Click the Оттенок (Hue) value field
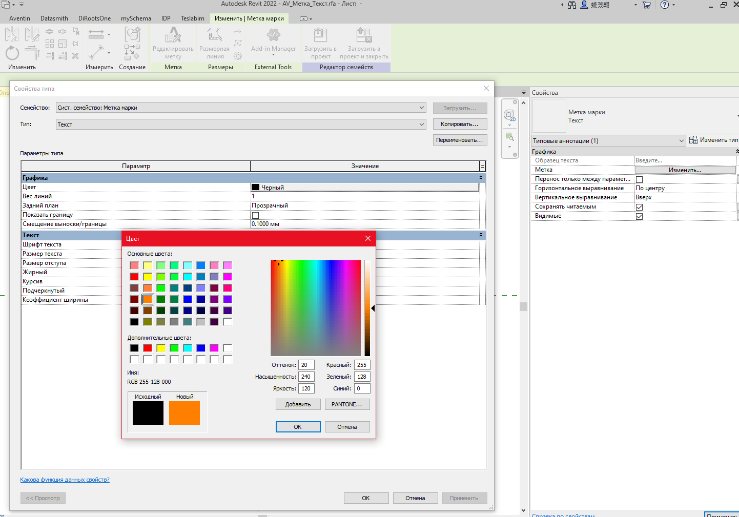Screen dimensions: 739x517 point(306,365)
